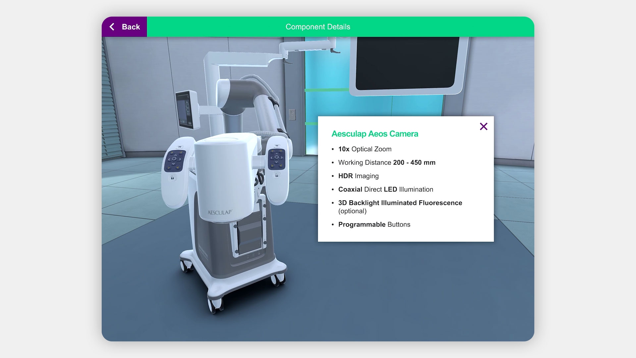Close the Aesculap Aeos Camera info popup
The width and height of the screenshot is (636, 358).
coord(483,126)
